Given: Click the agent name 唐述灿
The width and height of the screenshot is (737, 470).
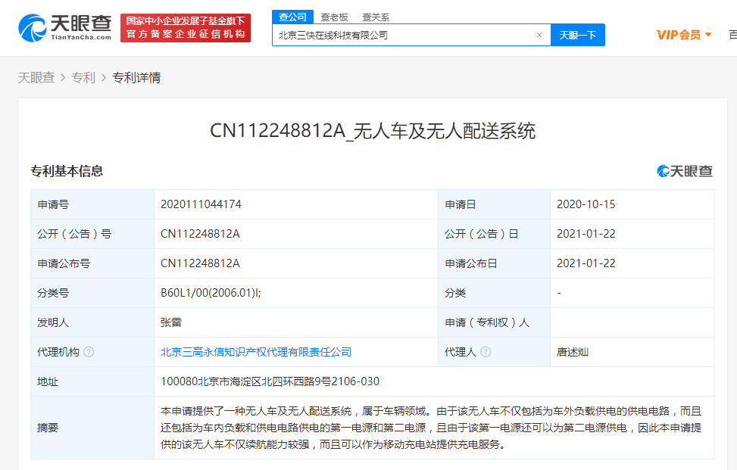Looking at the screenshot, I should (572, 352).
